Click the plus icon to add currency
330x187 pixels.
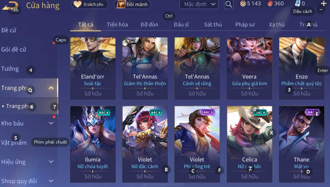(324, 3)
